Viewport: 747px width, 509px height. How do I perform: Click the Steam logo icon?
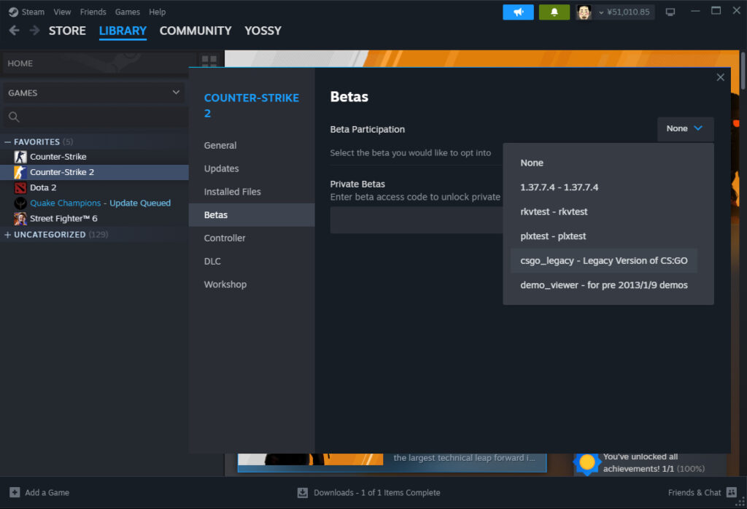[x=13, y=12]
